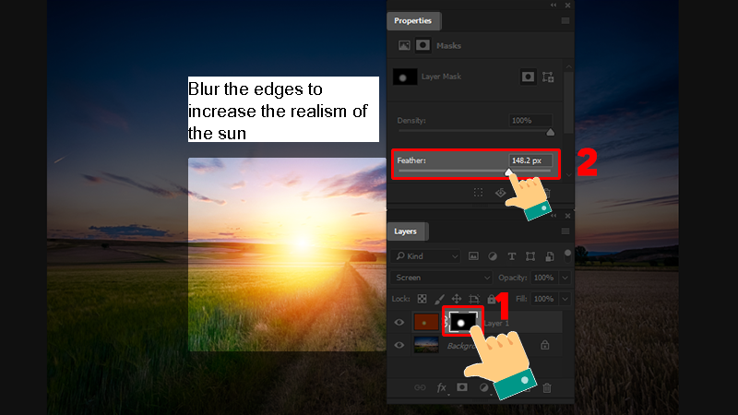Image resolution: width=738 pixels, height=415 pixels.
Task: Click the Layer Mask preview thumbnail in Properties
Action: [404, 77]
